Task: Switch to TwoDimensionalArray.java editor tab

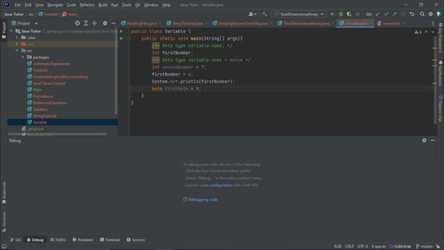Action: tap(306, 23)
